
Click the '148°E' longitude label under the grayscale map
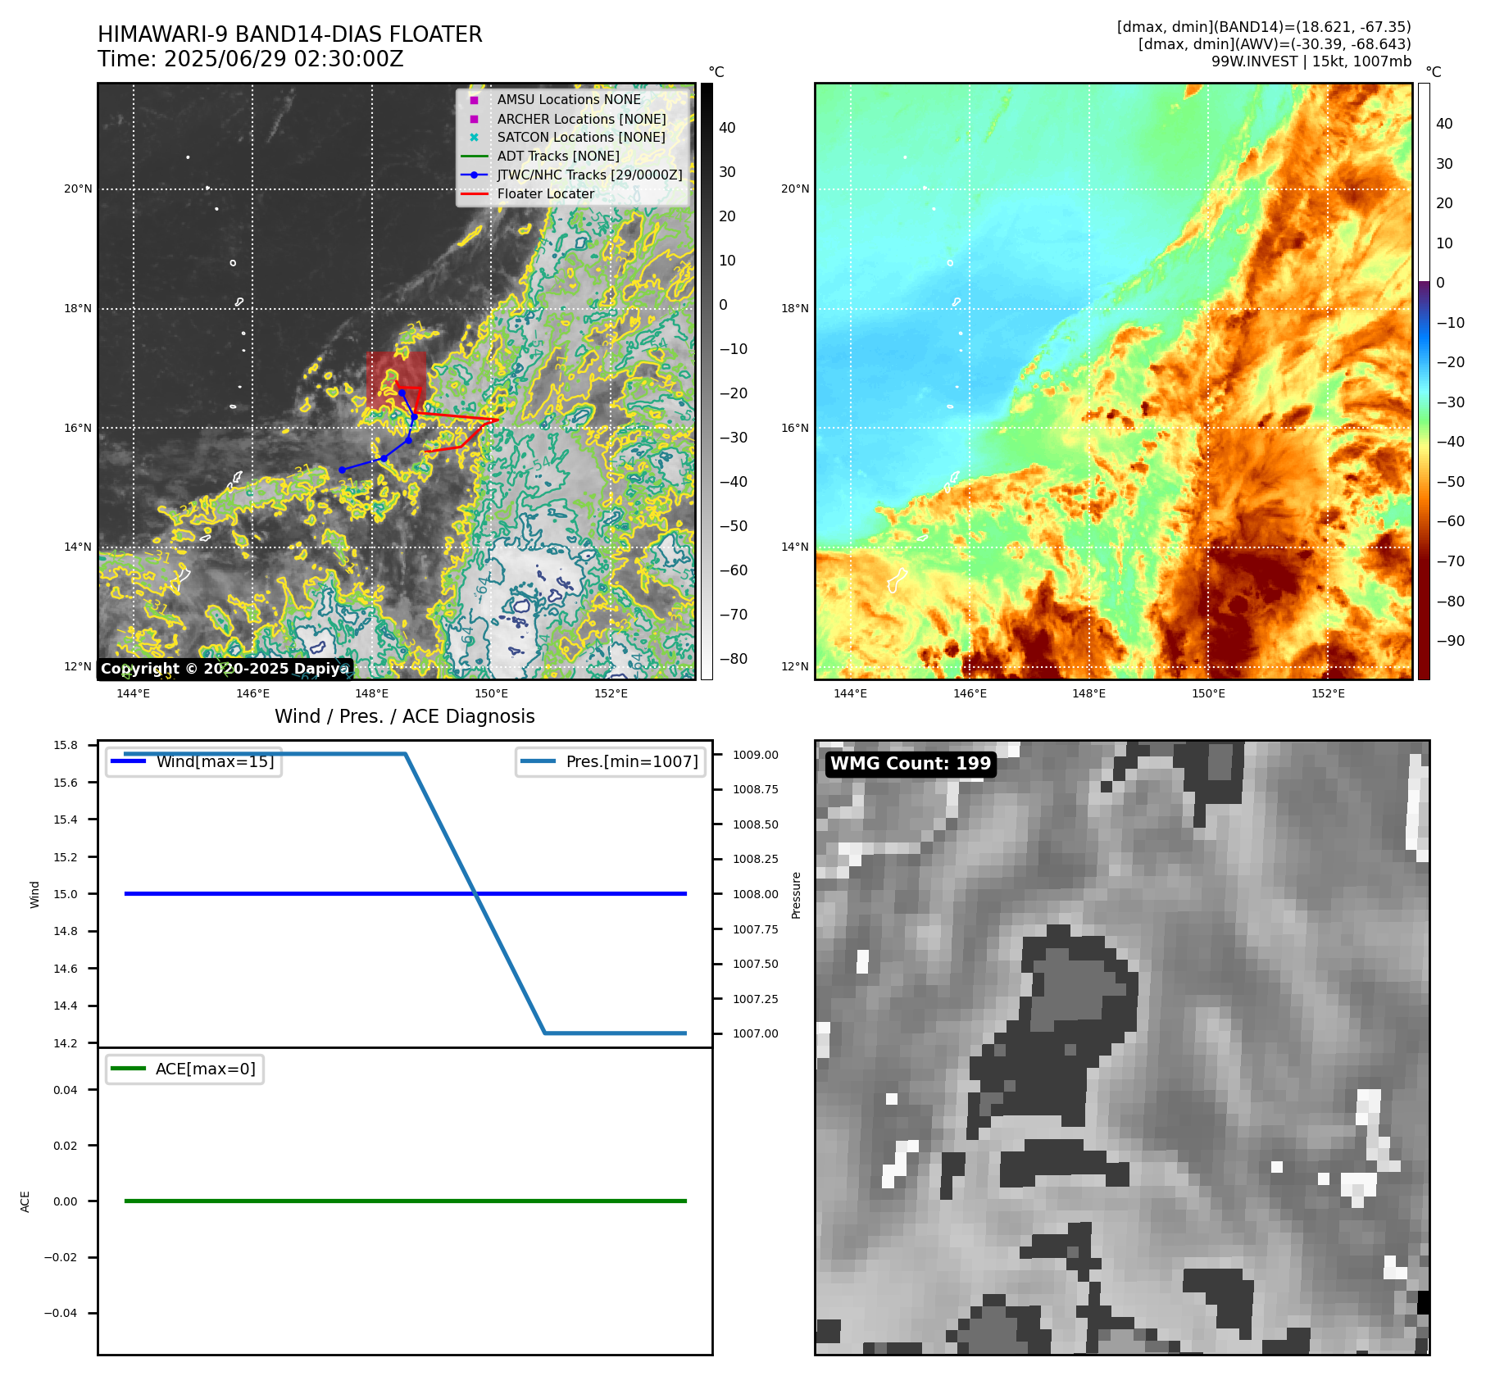372,693
